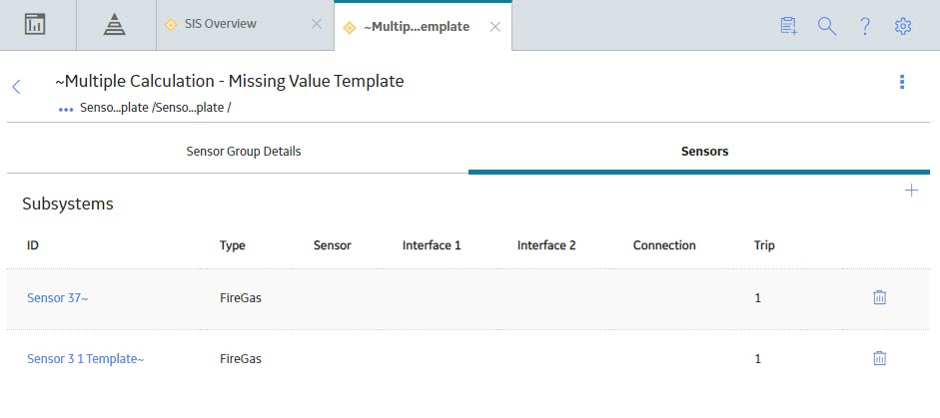This screenshot has height=418, width=940.
Task: Expand breadcrumb ellipsis dots
Action: [66, 110]
